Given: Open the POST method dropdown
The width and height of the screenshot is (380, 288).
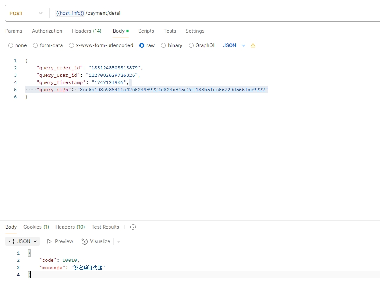Looking at the screenshot, I should (26, 14).
